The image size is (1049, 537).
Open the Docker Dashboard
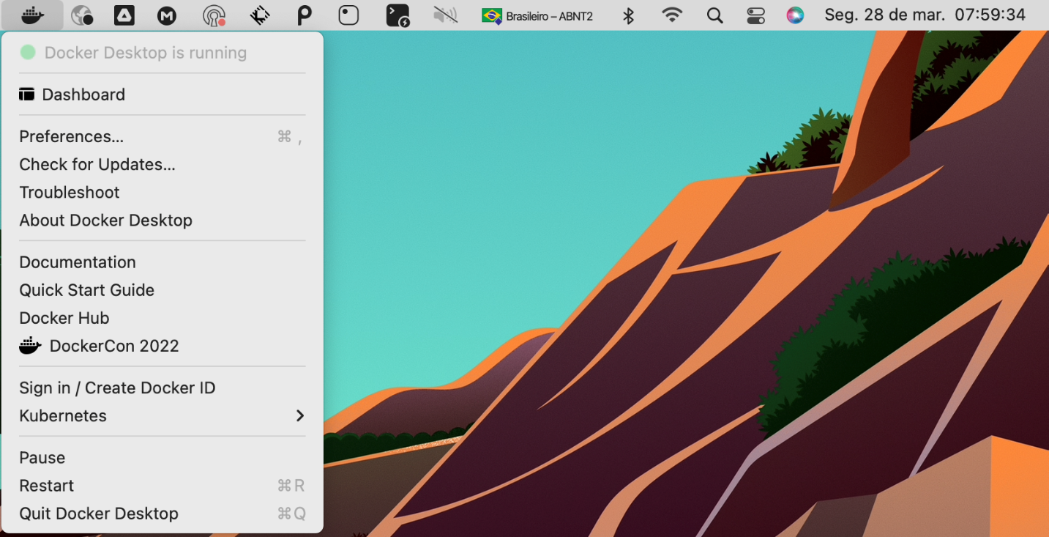pos(83,95)
